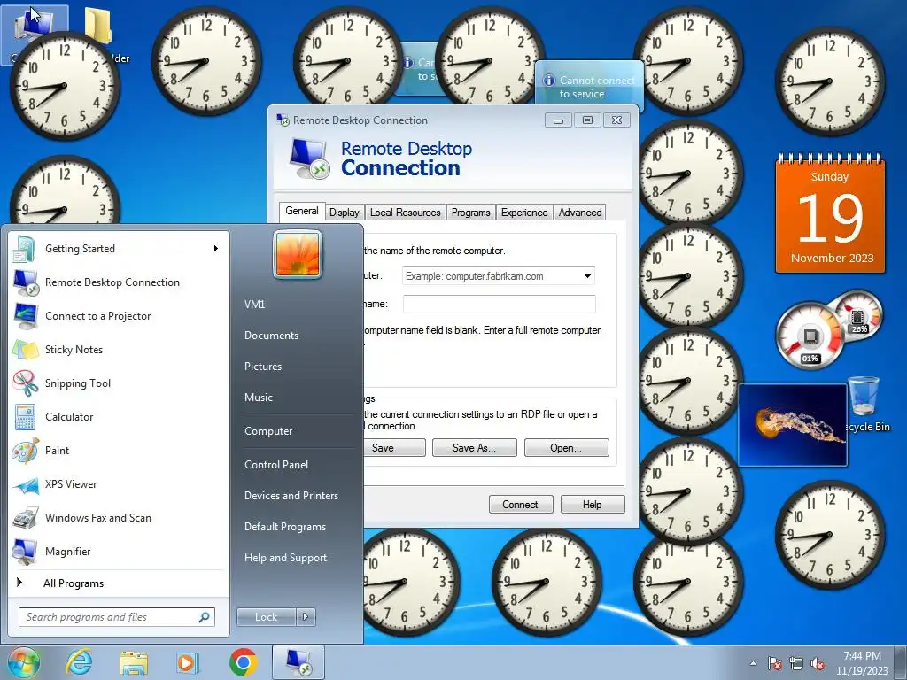Open Computer from Start menu
The width and height of the screenshot is (907, 680).
(268, 431)
